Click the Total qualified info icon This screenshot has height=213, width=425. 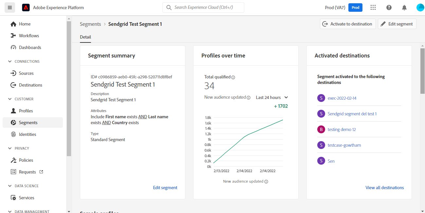pos(233,77)
